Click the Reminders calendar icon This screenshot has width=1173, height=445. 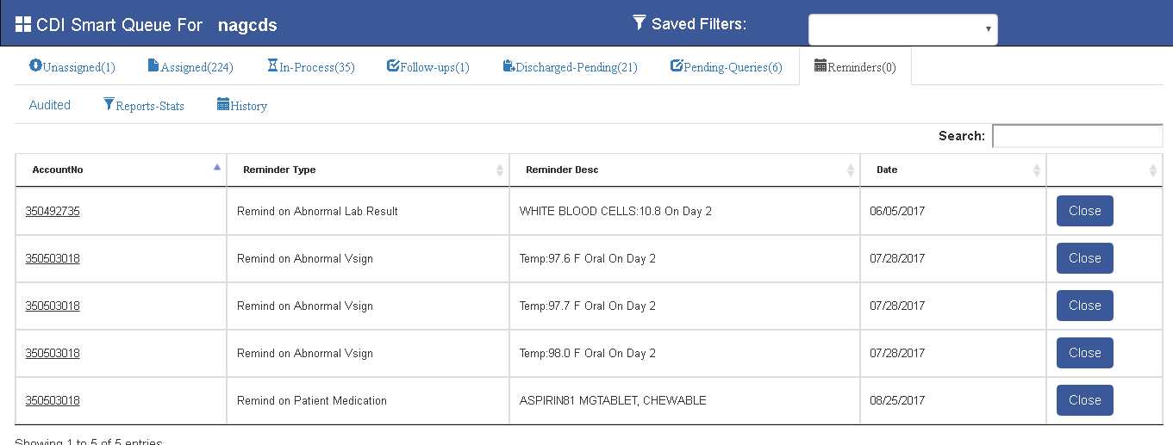(x=820, y=66)
